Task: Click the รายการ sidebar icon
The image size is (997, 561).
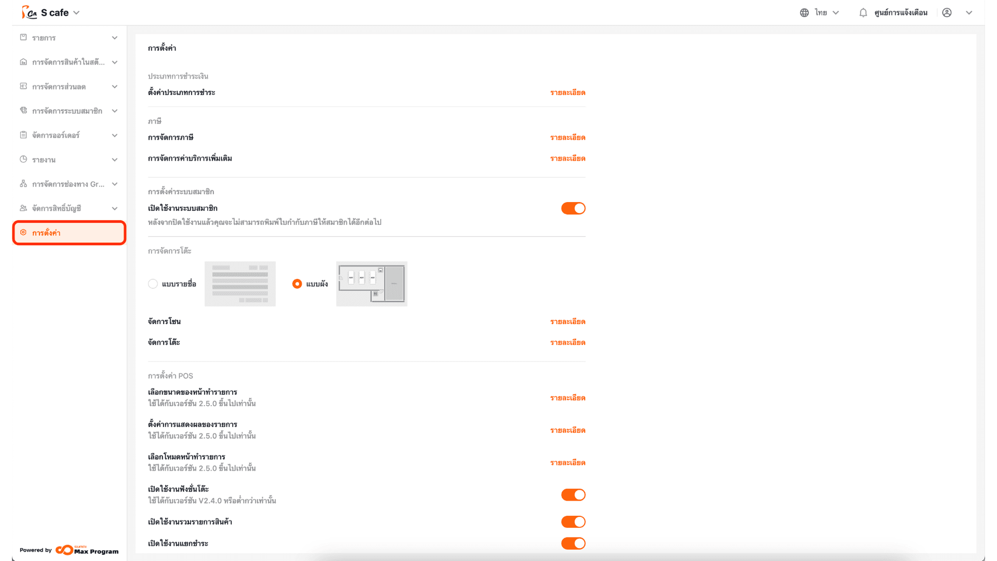Action: (23, 37)
